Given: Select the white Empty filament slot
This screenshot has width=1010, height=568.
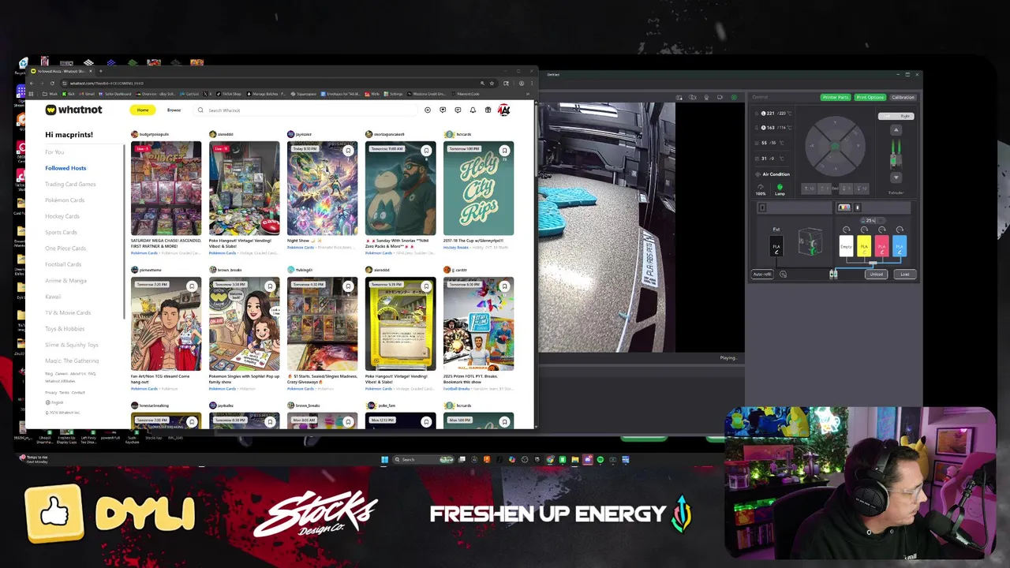Looking at the screenshot, I should (846, 247).
